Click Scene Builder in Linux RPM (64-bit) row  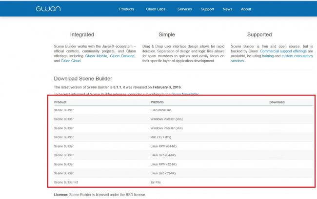[x=64, y=146]
